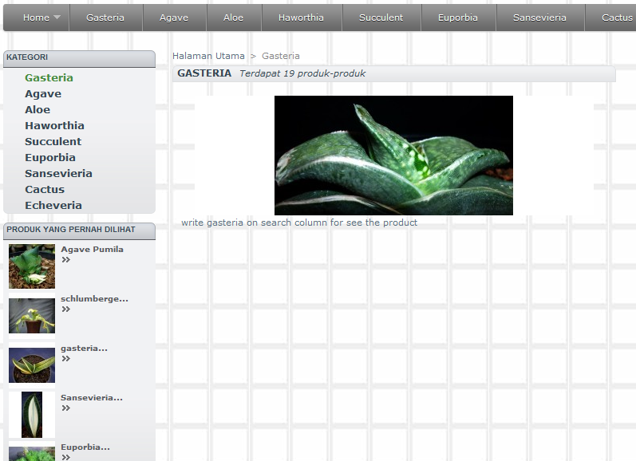This screenshot has width=636, height=461.
Task: Open the schlumberge... product link
Action: [x=94, y=299]
